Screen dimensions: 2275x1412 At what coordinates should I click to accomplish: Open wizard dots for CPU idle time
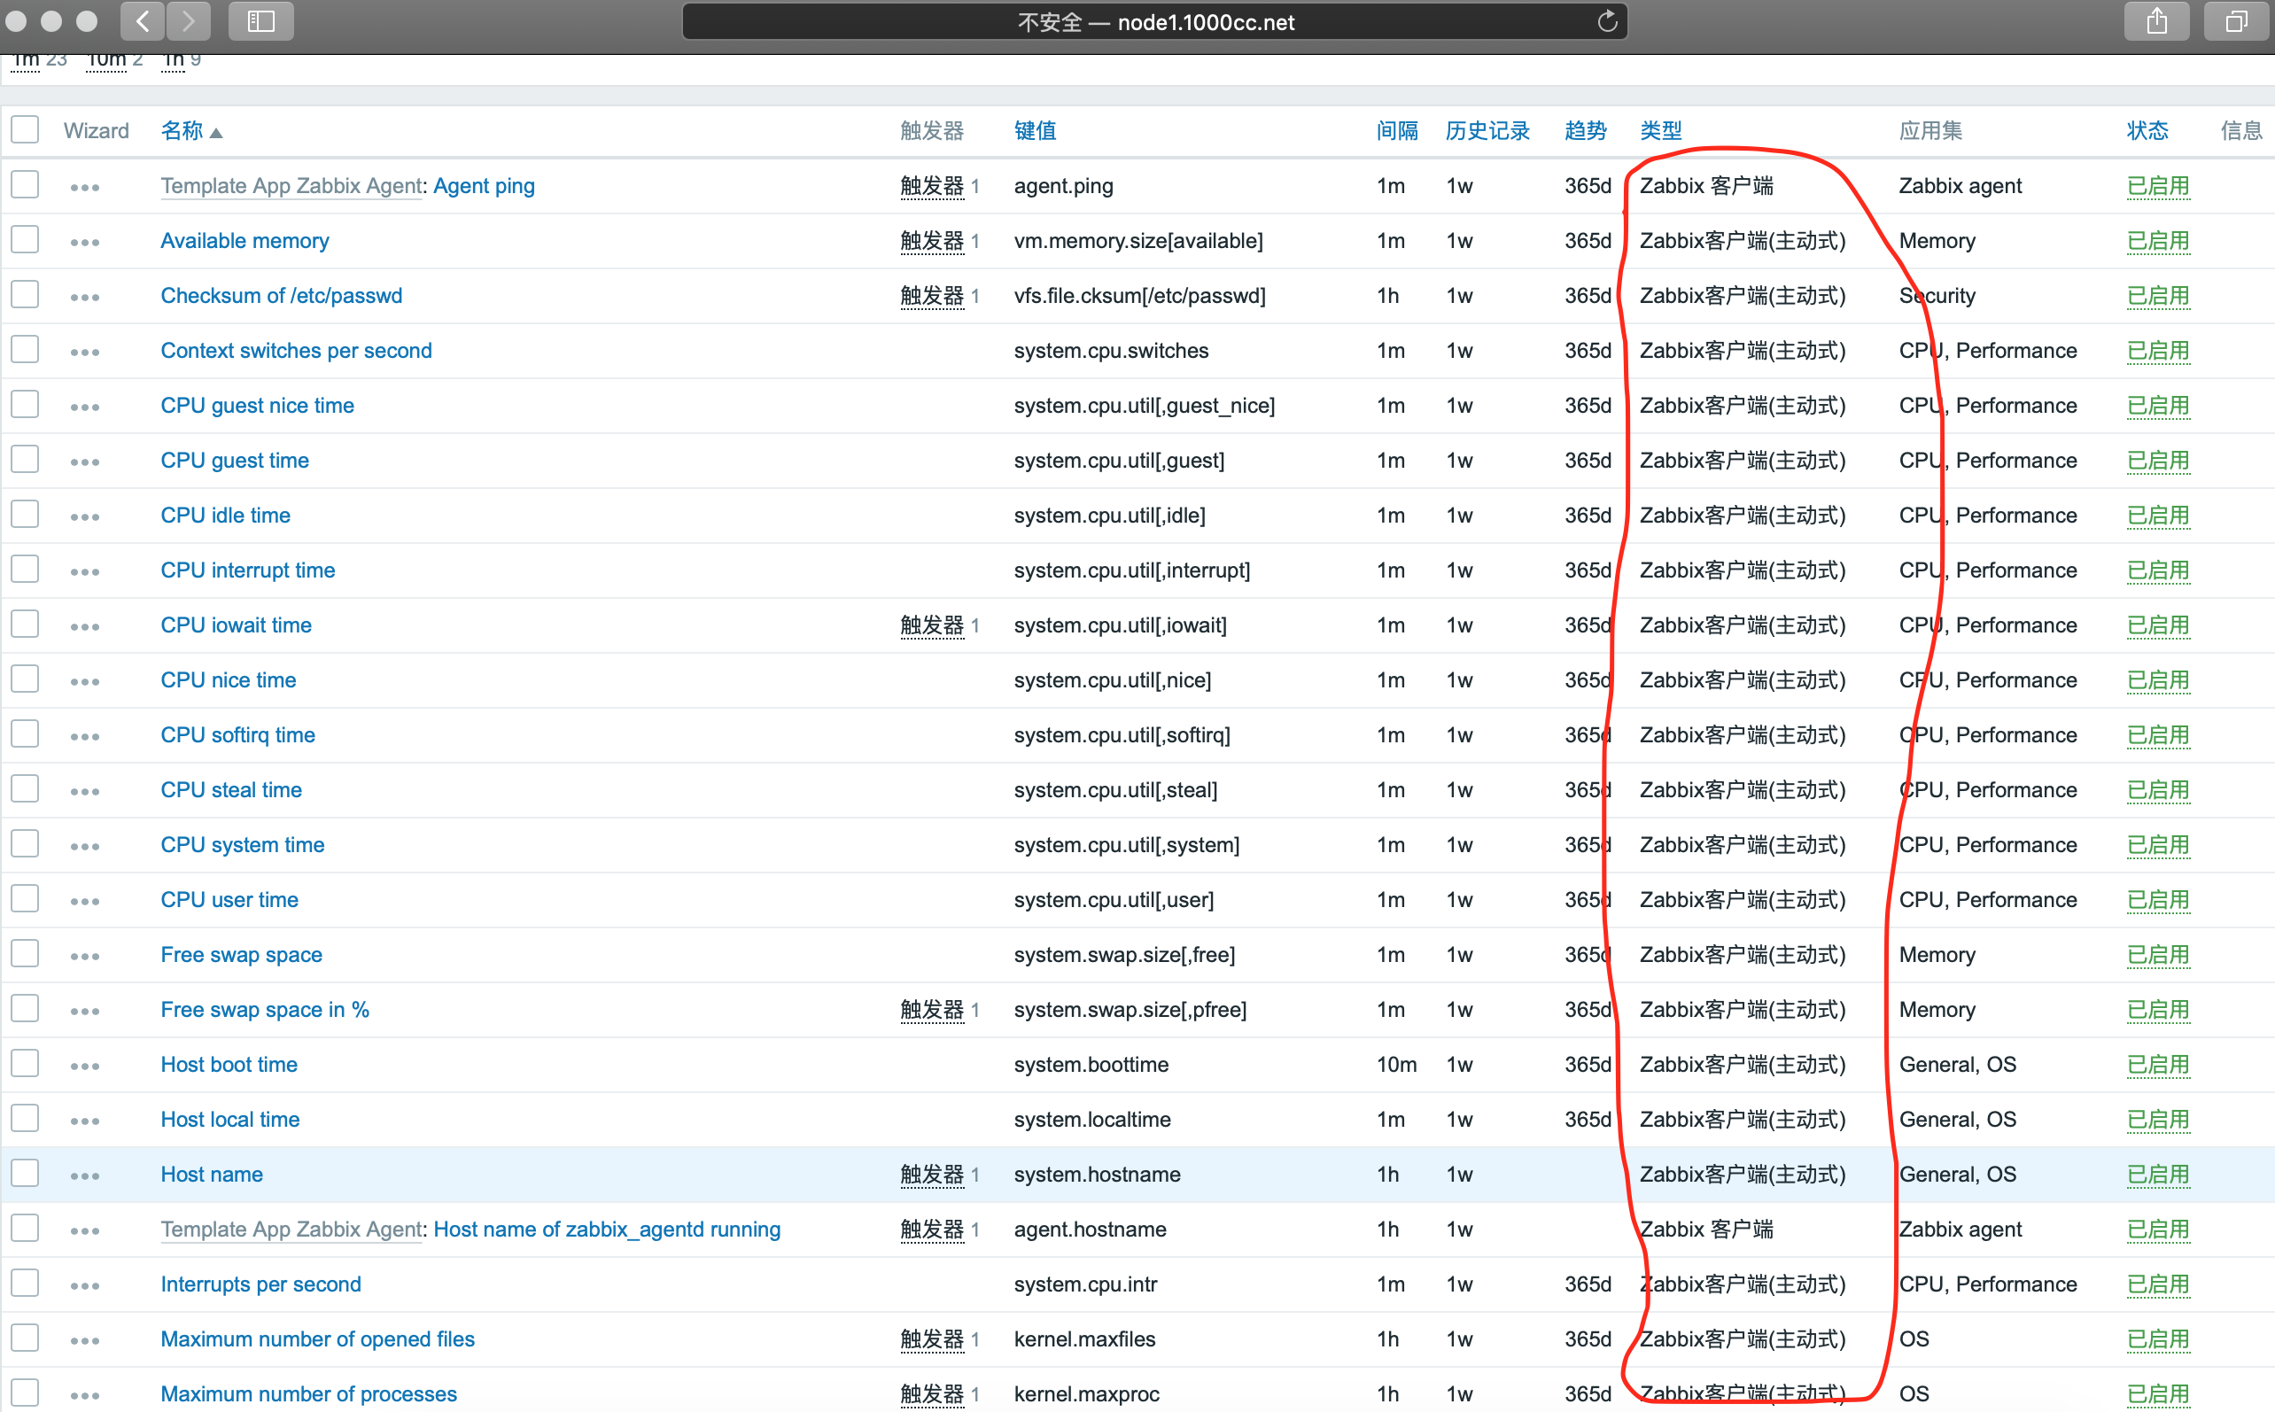[x=84, y=516]
